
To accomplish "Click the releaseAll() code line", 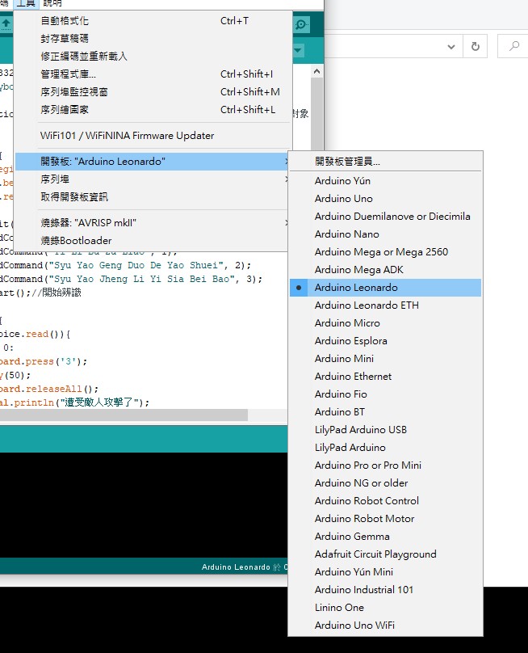I will 49,389.
